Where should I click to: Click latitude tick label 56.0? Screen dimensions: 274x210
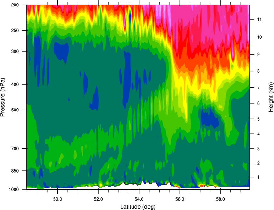click(x=180, y=199)
